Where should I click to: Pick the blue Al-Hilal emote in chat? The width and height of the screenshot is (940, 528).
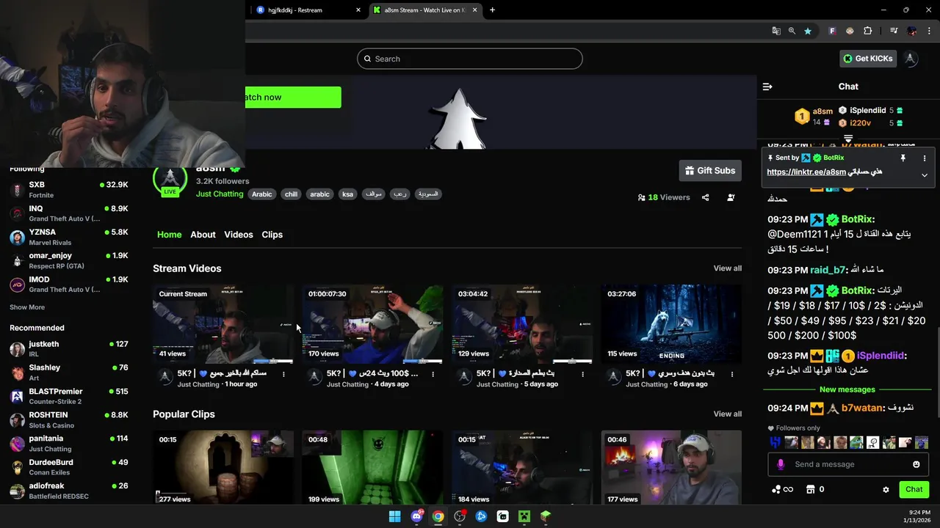(x=775, y=442)
